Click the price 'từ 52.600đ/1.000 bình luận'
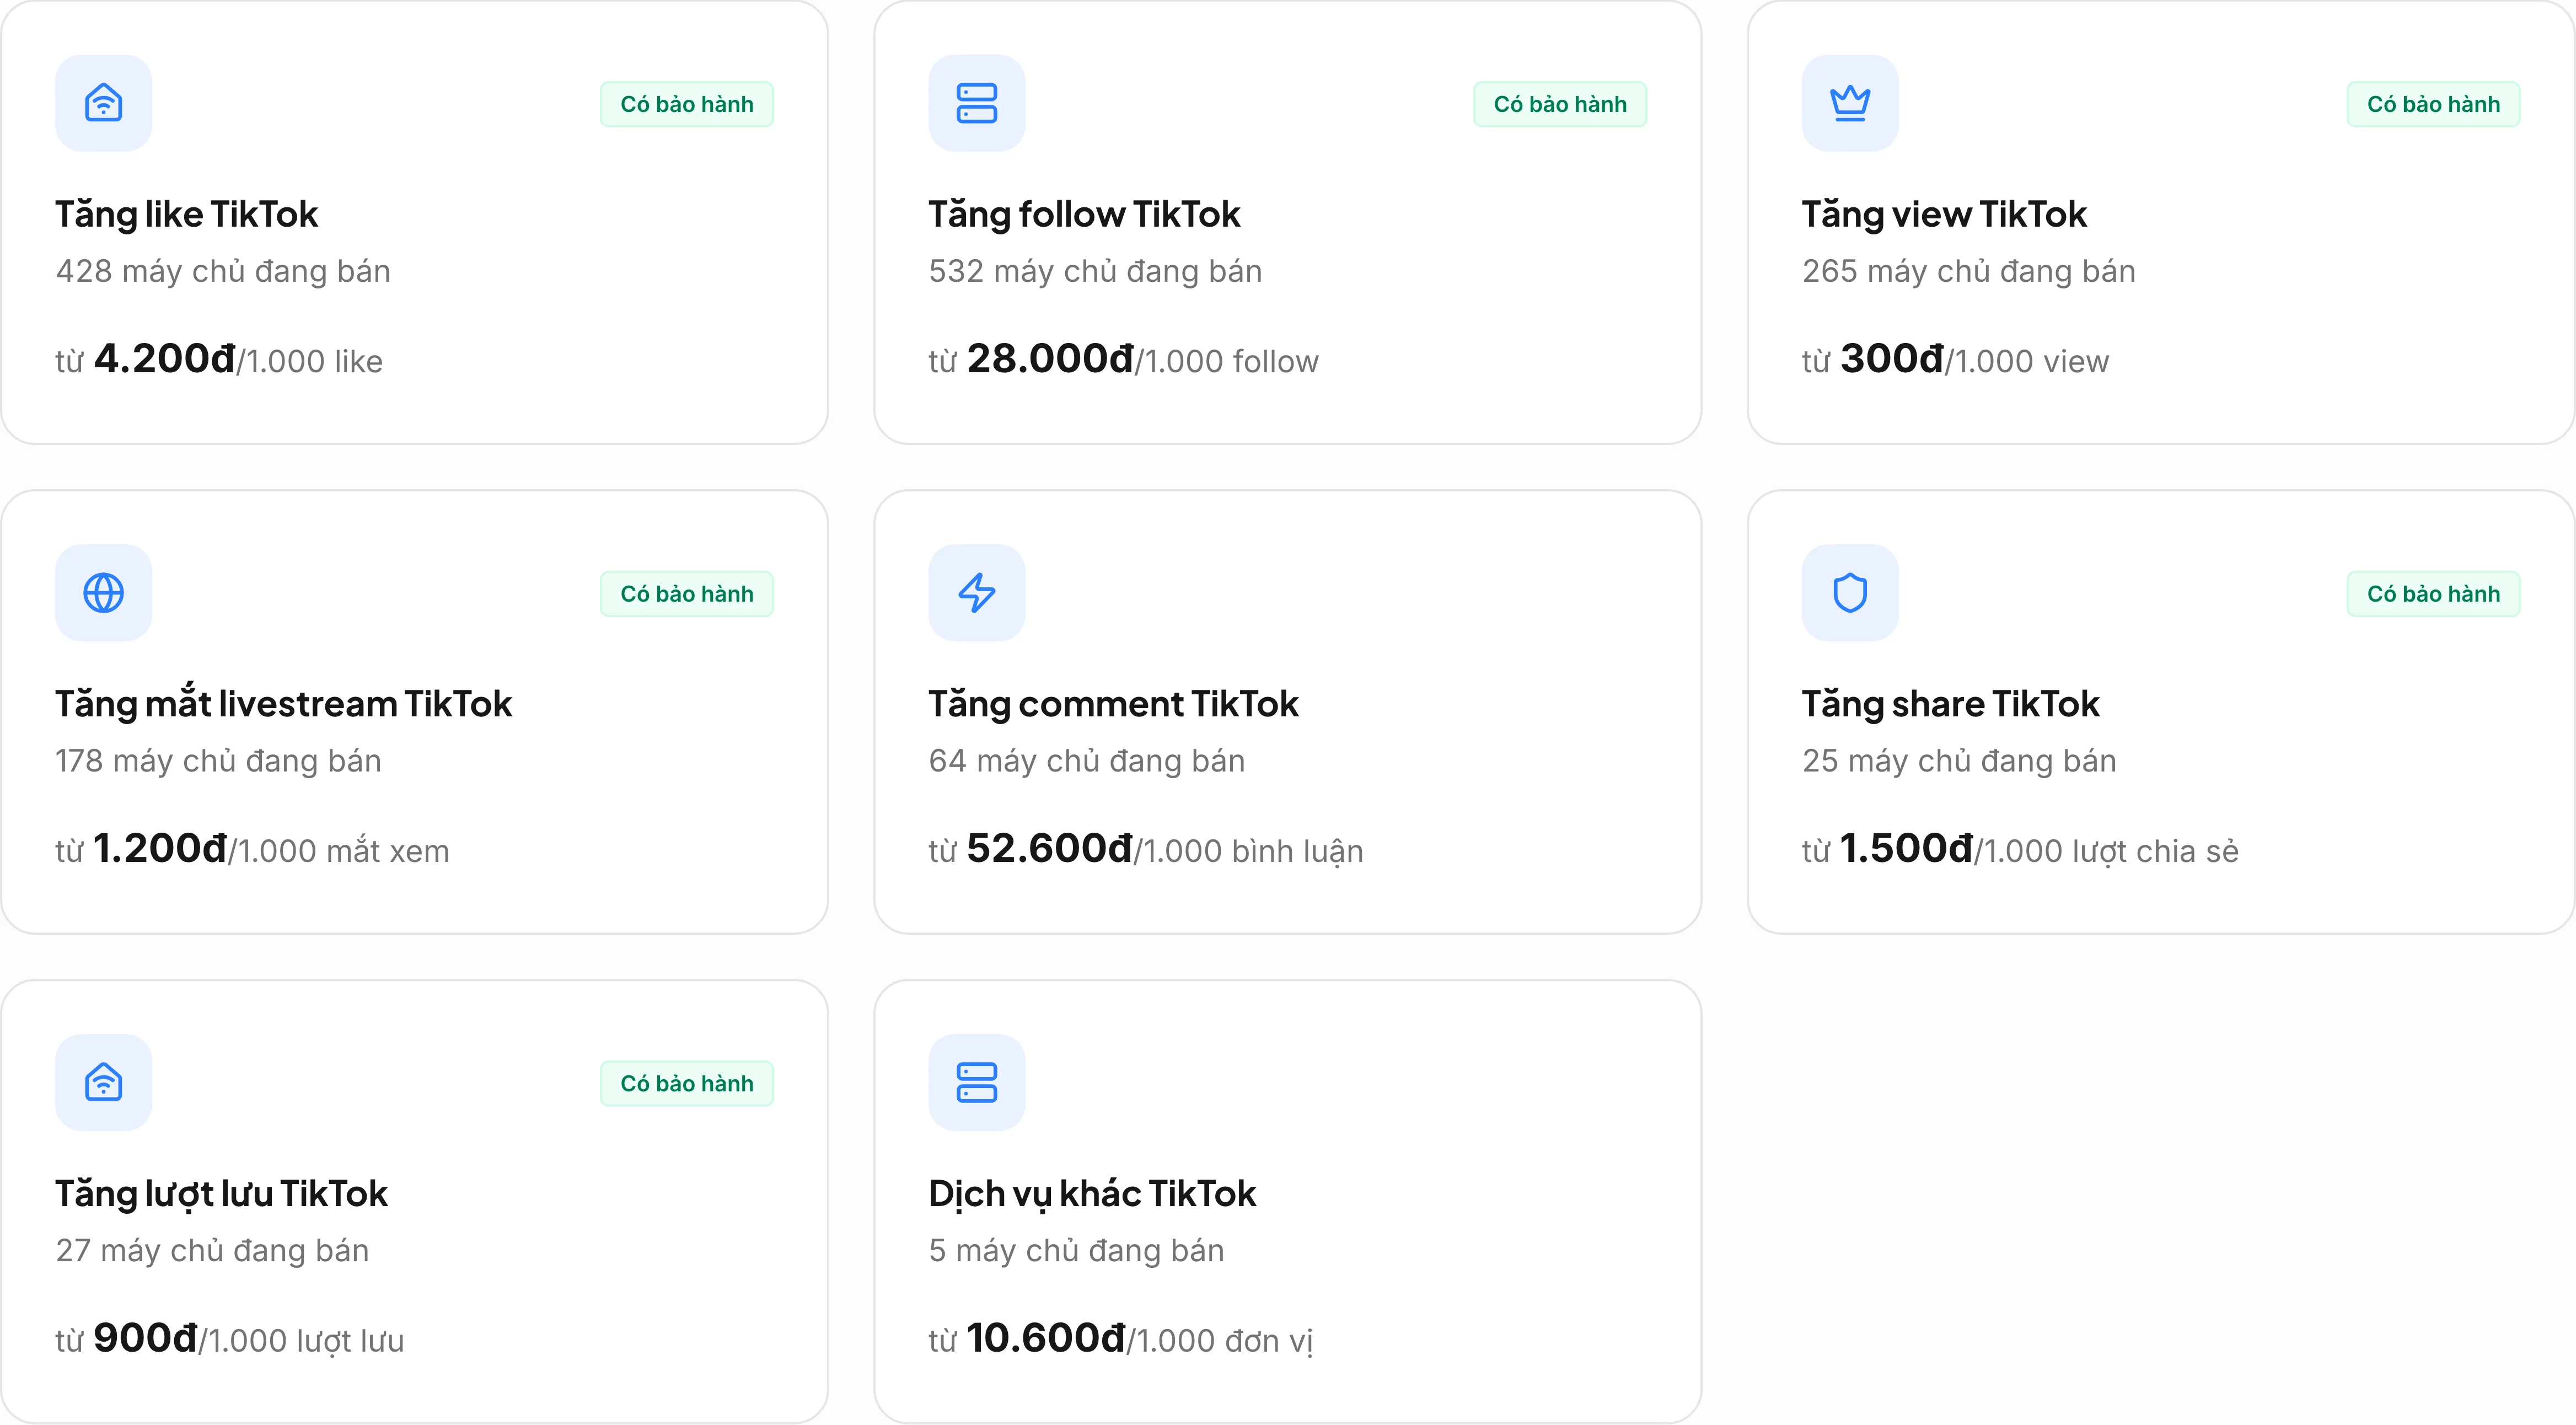Image resolution: width=2576 pixels, height=1425 pixels. click(1146, 849)
